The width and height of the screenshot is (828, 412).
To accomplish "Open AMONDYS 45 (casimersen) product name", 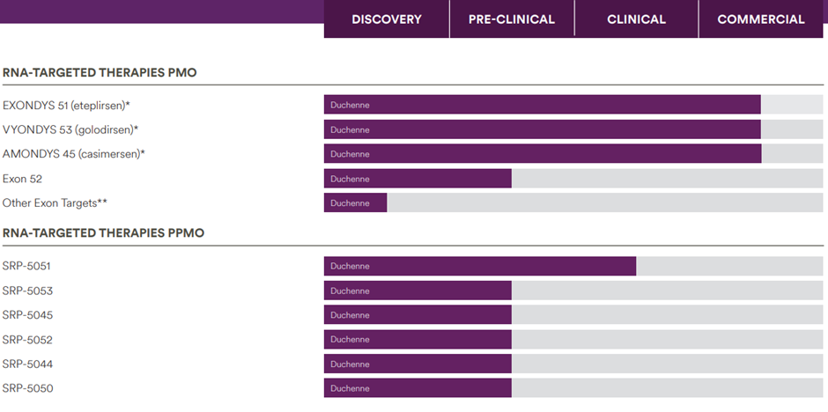I will pyautogui.click(x=73, y=154).
